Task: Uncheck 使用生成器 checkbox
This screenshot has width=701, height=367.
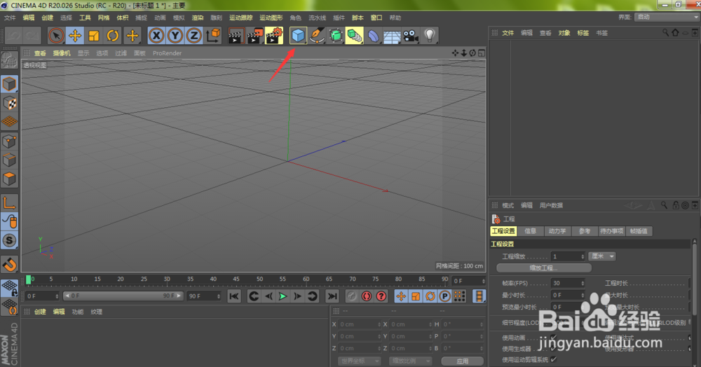Action: [554, 349]
